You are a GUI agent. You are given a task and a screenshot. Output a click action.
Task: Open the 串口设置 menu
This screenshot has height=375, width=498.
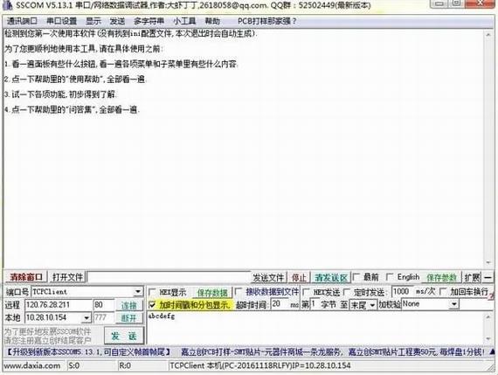[x=62, y=21]
